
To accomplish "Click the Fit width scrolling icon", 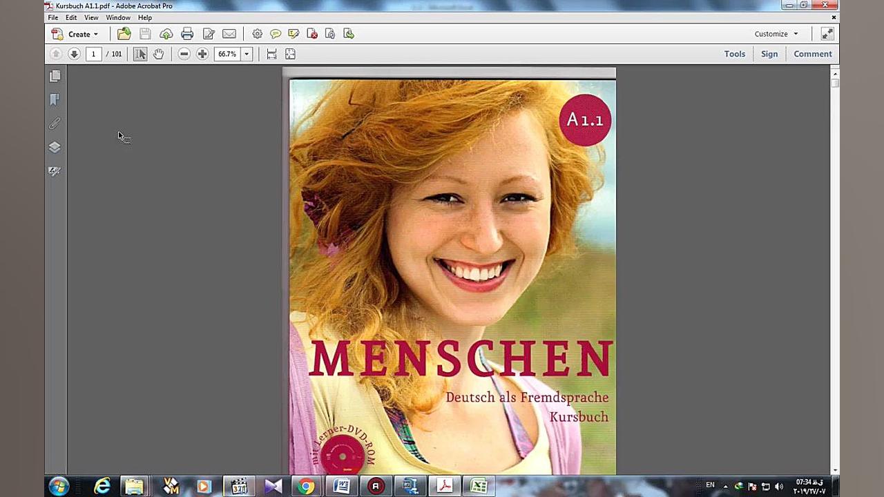I will [x=272, y=54].
